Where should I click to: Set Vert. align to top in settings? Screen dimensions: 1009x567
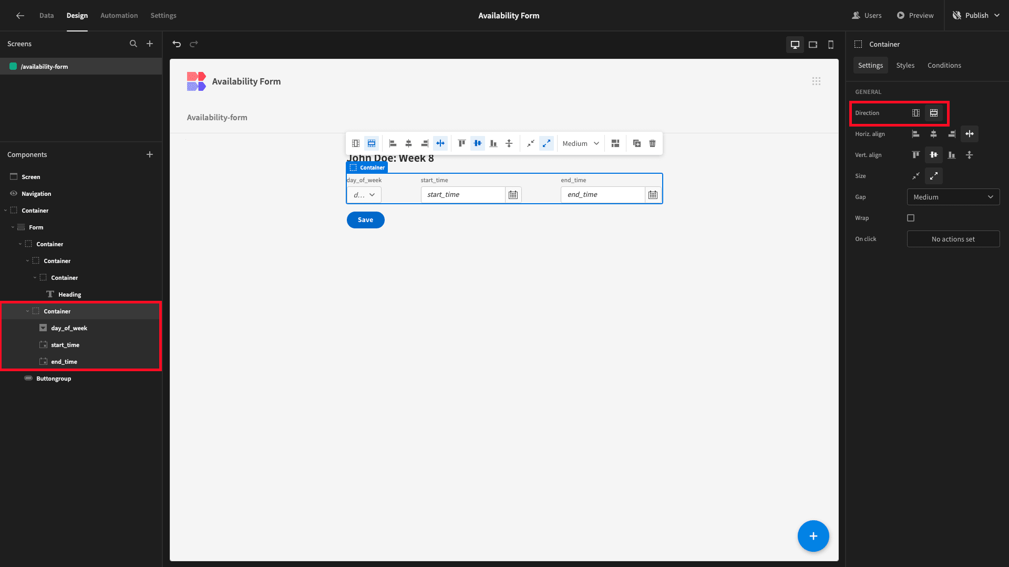(x=916, y=155)
